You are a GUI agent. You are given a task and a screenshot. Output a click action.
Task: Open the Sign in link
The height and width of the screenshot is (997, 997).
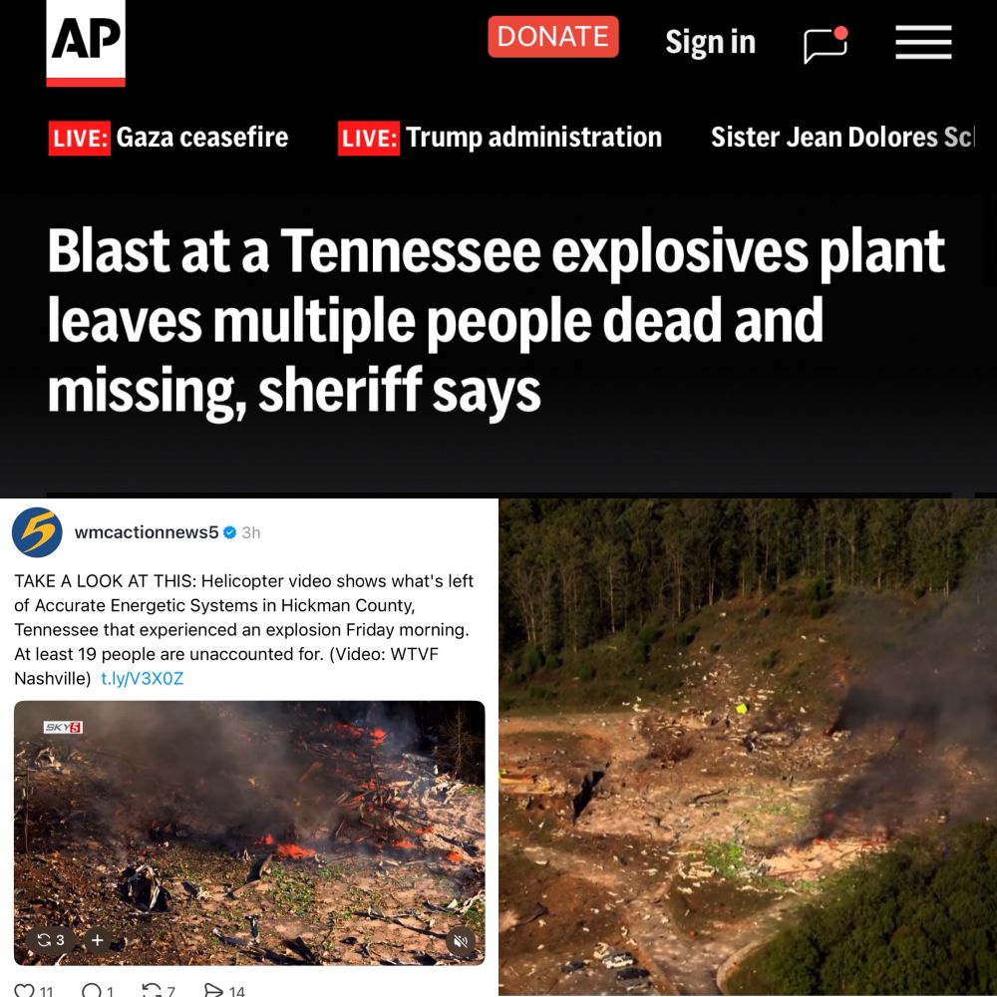tap(710, 42)
